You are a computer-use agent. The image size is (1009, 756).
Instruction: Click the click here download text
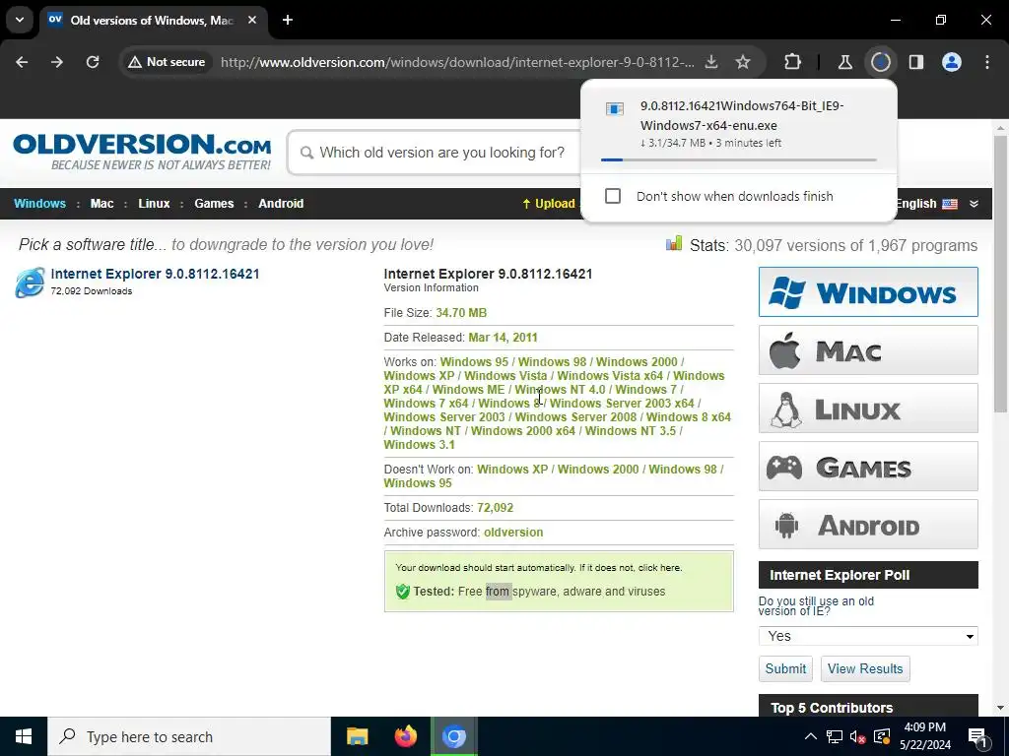click(659, 568)
